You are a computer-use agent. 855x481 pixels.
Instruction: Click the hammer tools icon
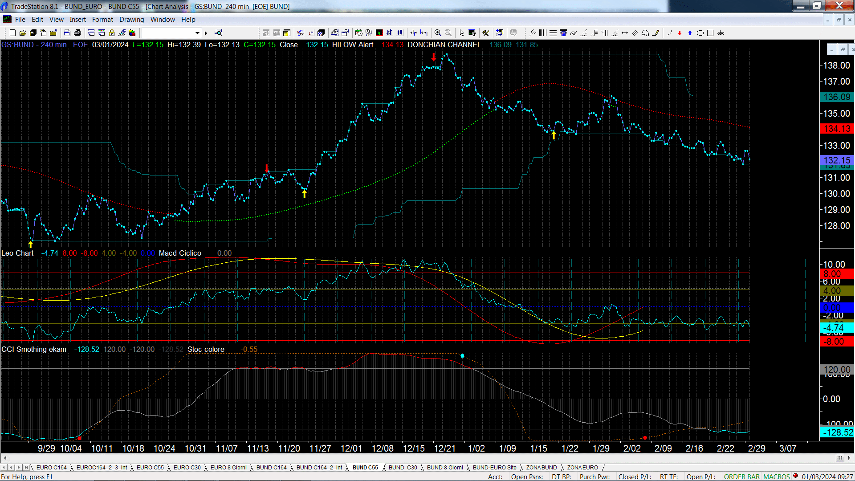486,33
